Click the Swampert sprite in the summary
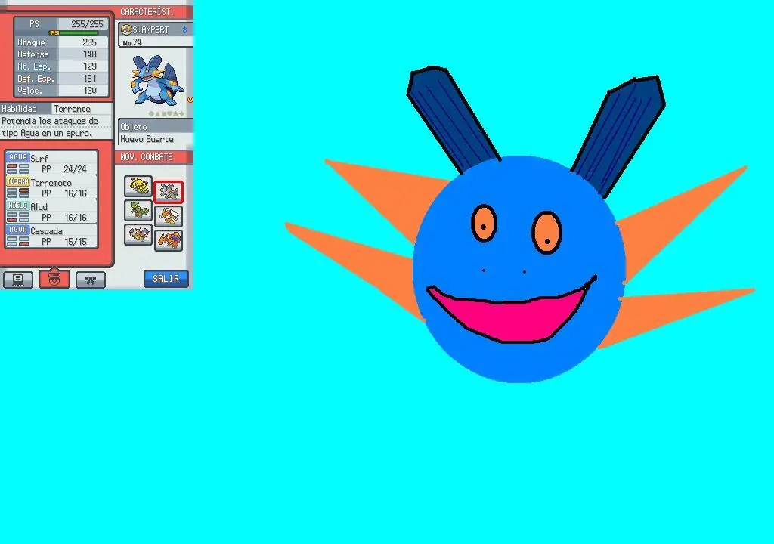Image resolution: width=774 pixels, height=544 pixels. click(156, 80)
